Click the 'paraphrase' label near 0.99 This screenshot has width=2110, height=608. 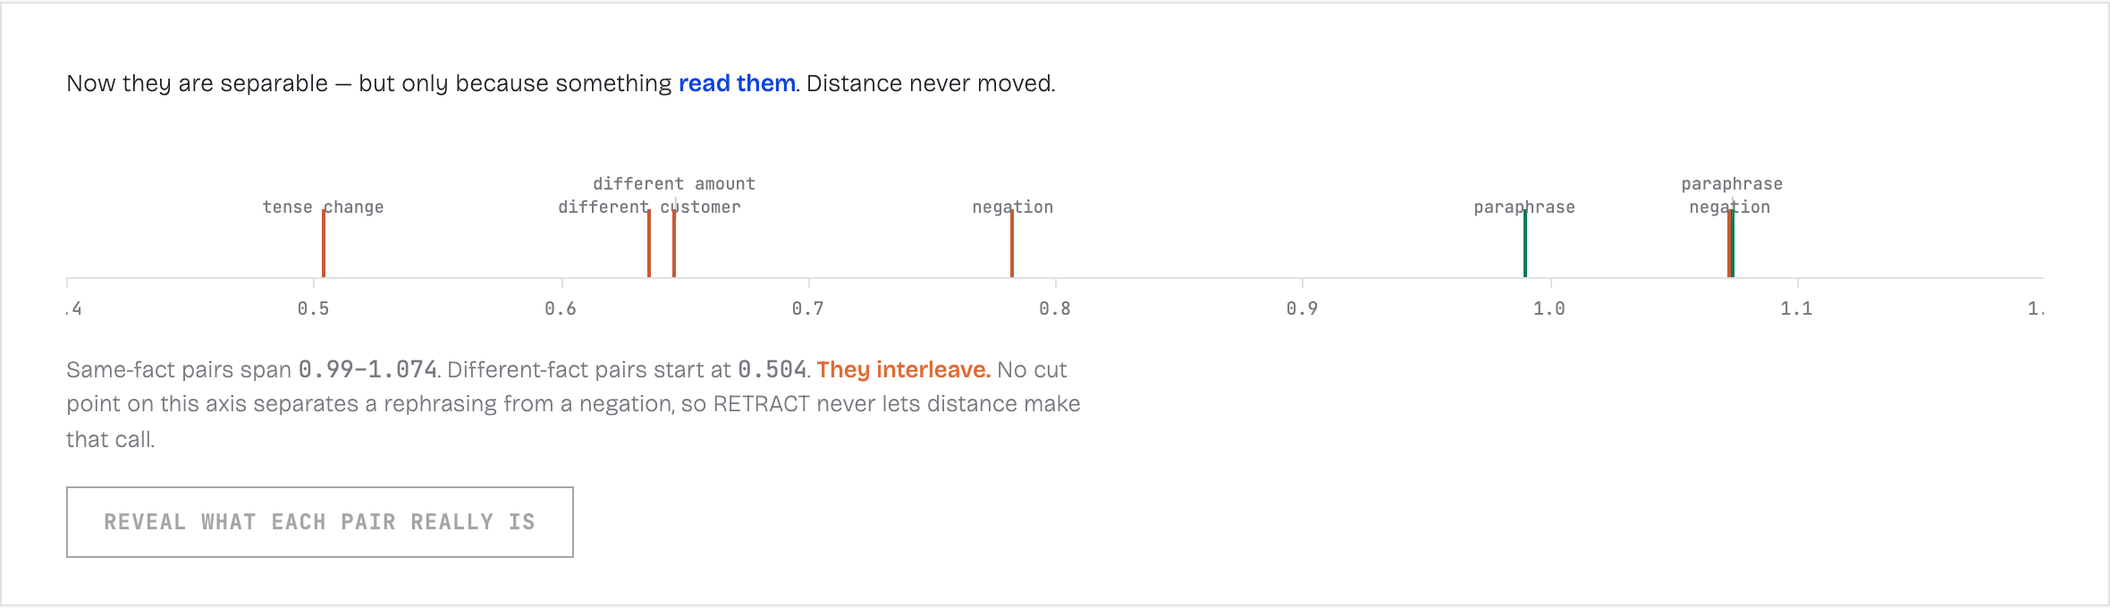(x=1524, y=207)
